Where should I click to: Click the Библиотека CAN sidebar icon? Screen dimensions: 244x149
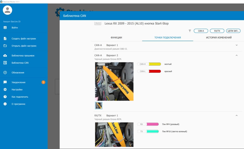5,63
